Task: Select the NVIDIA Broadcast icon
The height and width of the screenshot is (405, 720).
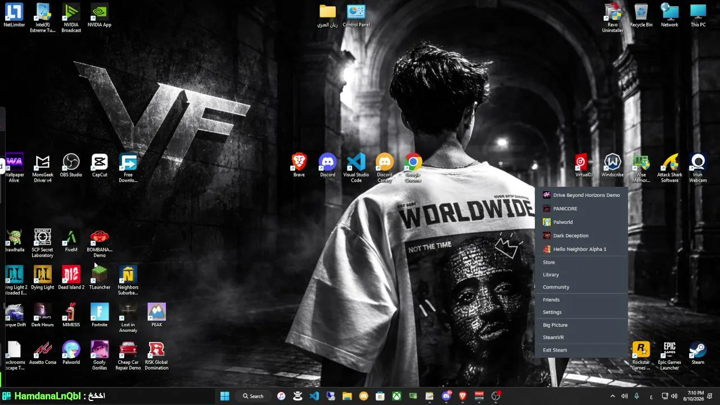Action: pos(71,18)
